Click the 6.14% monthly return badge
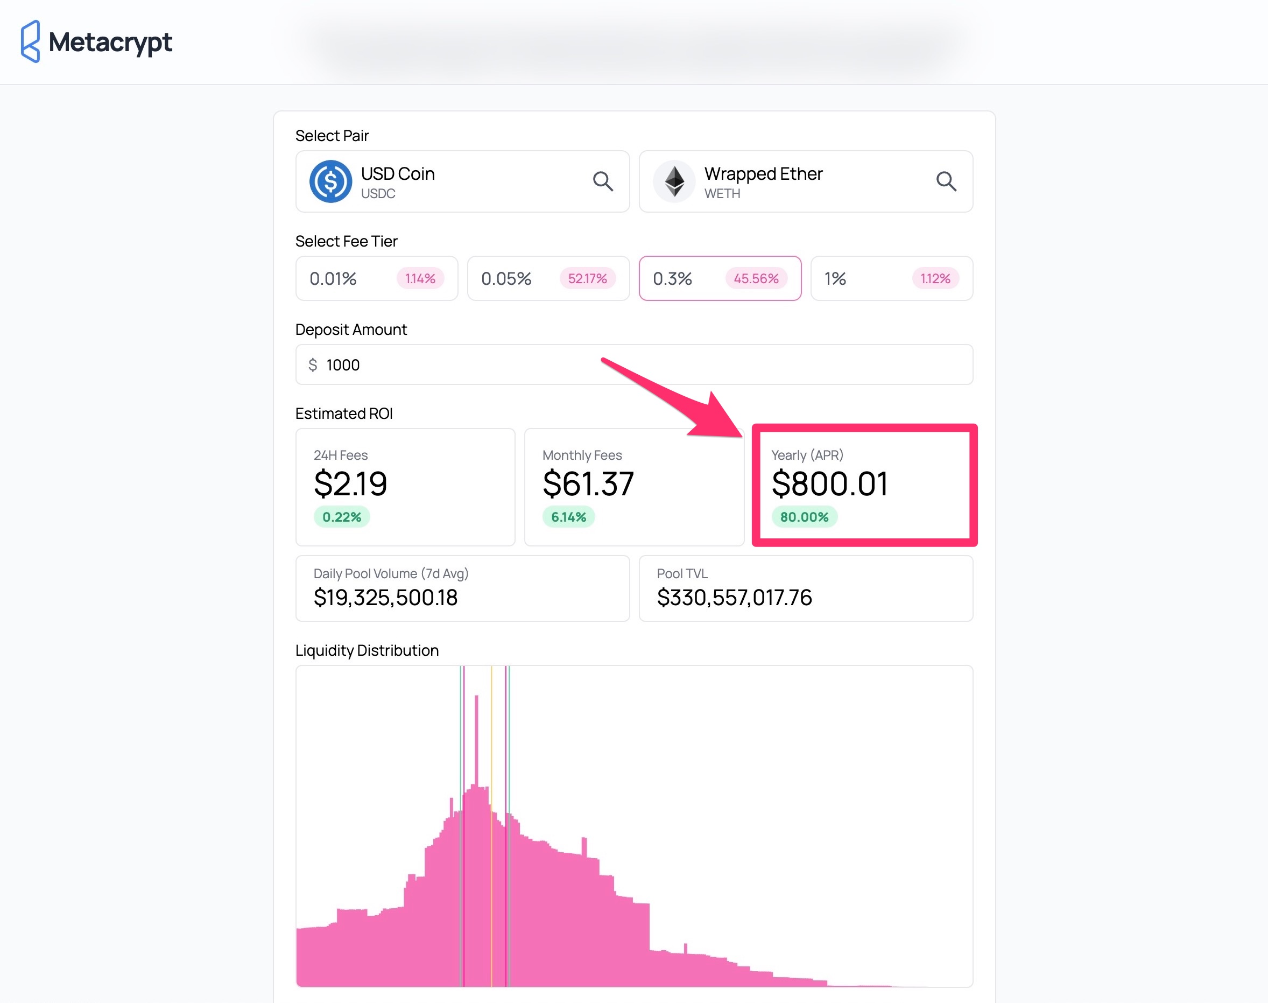The image size is (1268, 1003). pos(568,517)
